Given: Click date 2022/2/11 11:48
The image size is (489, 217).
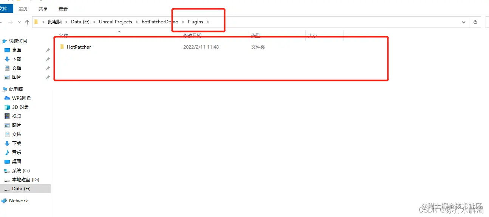Looking at the screenshot, I should click(201, 47).
